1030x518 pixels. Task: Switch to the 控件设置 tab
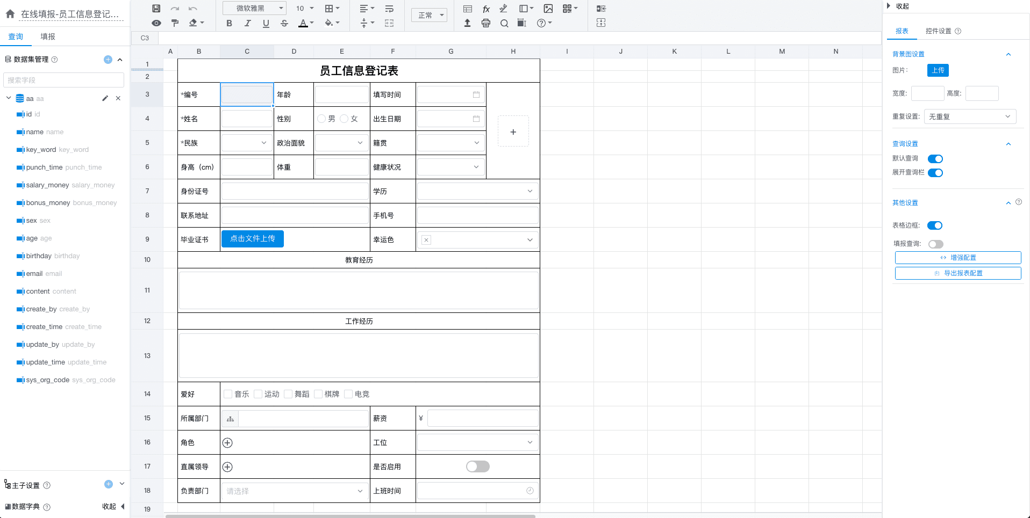tap(938, 31)
